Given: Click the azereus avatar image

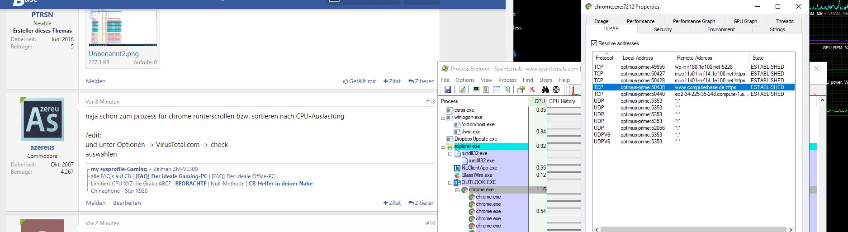Looking at the screenshot, I should click(x=43, y=119).
